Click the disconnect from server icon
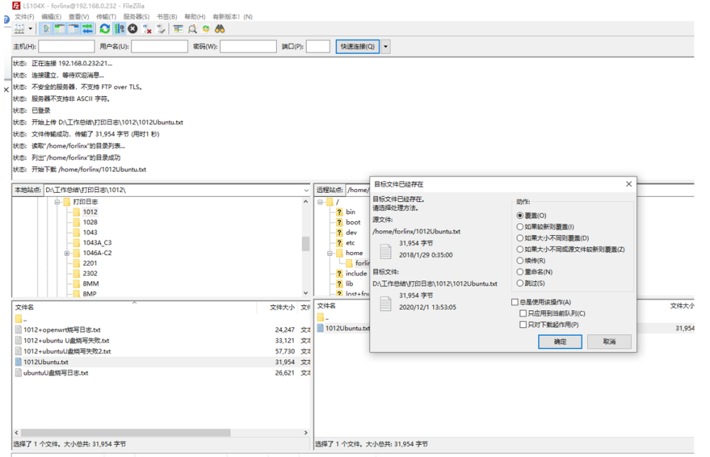 [x=147, y=29]
